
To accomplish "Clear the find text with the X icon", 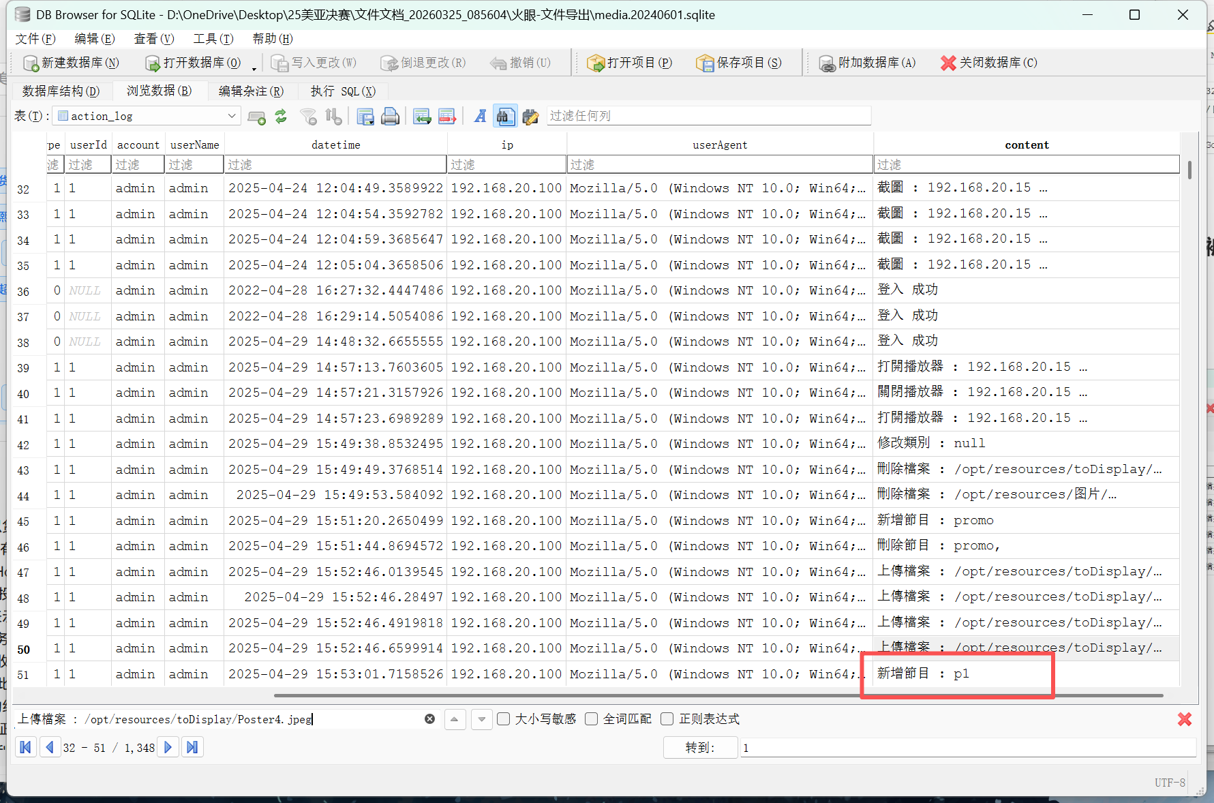I will (429, 718).
